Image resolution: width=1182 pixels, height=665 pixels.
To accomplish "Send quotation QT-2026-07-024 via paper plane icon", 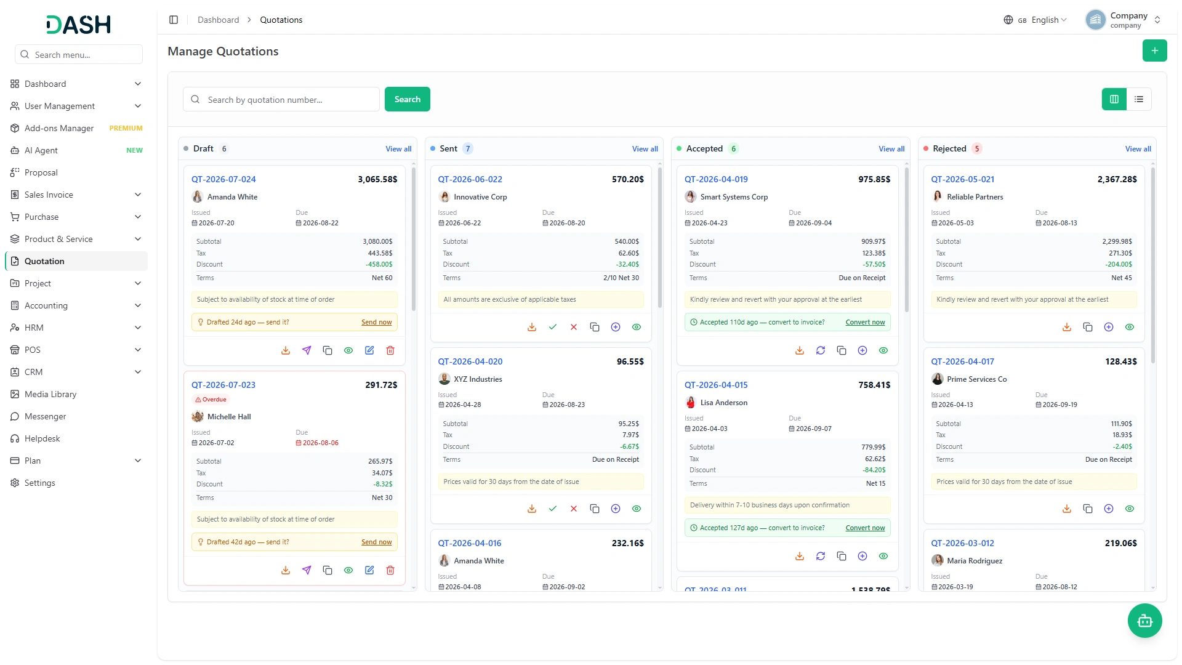I will [x=307, y=350].
